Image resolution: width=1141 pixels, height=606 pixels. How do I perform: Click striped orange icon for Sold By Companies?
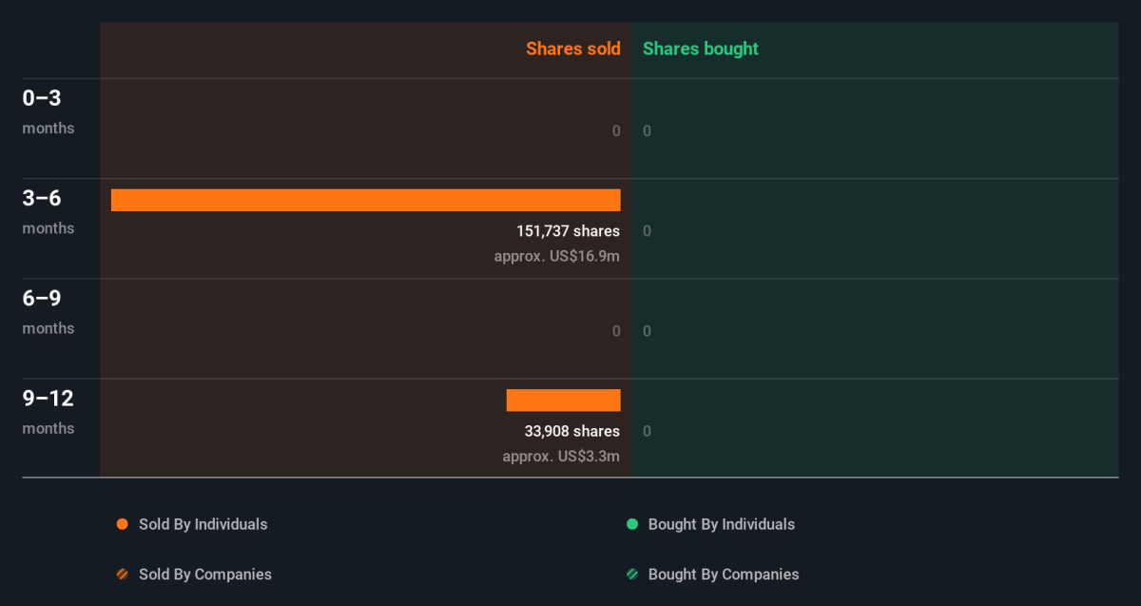pyautogui.click(x=122, y=575)
